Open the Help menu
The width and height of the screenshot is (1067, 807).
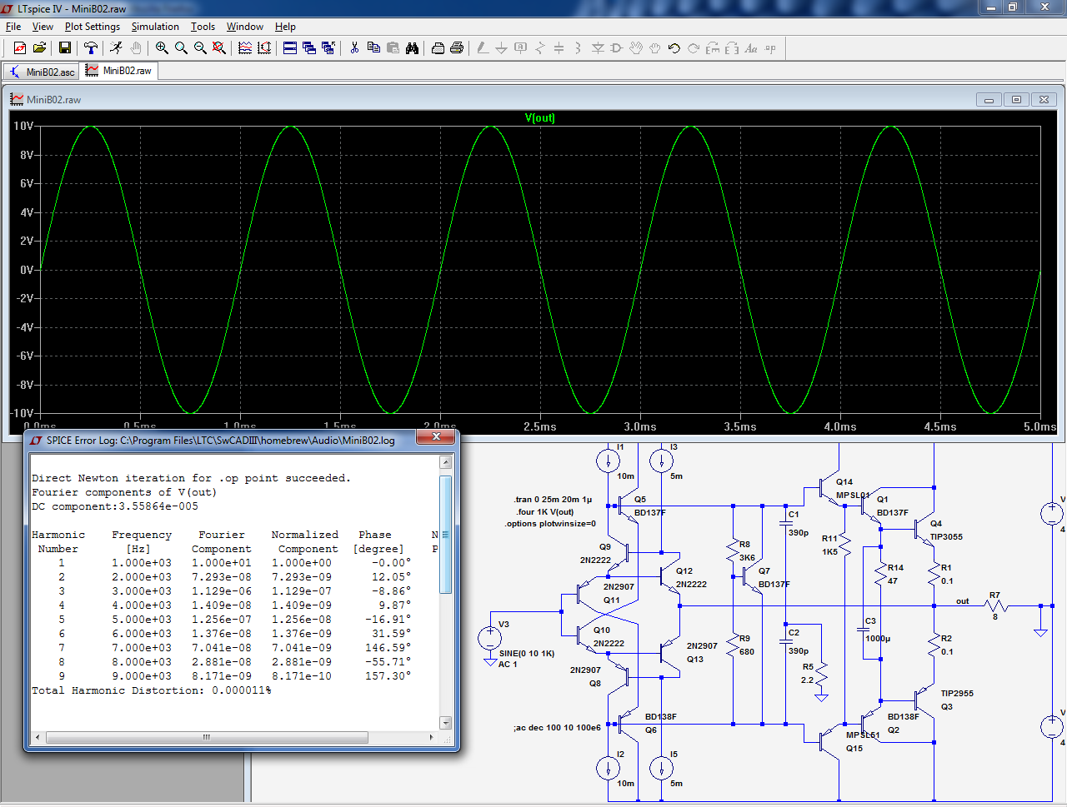click(x=285, y=27)
